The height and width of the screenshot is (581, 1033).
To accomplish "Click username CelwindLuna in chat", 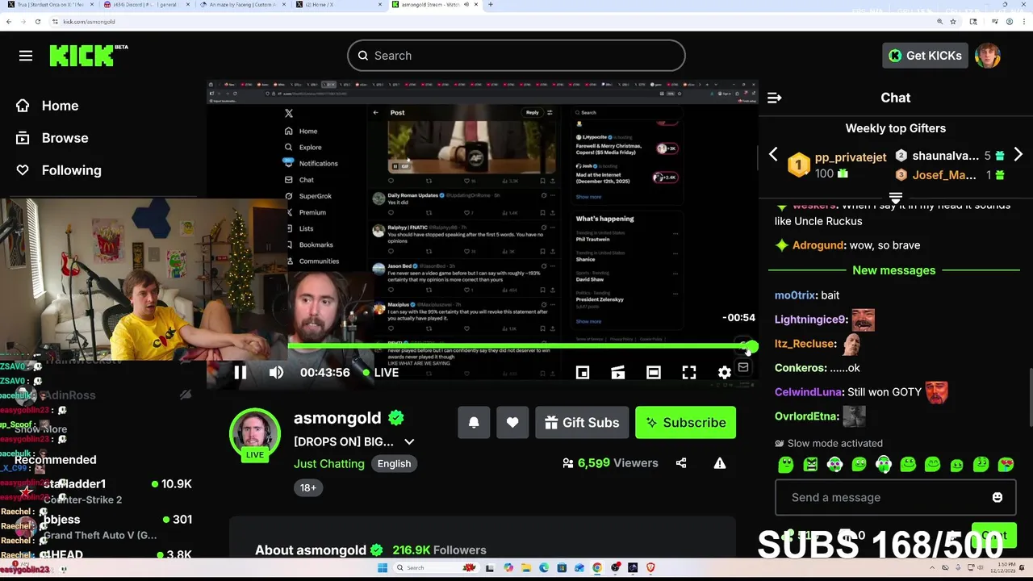I will coord(808,392).
